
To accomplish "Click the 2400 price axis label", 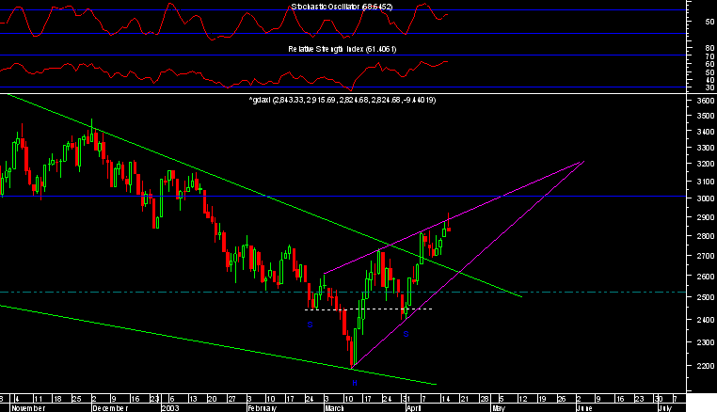I will 706,320.
